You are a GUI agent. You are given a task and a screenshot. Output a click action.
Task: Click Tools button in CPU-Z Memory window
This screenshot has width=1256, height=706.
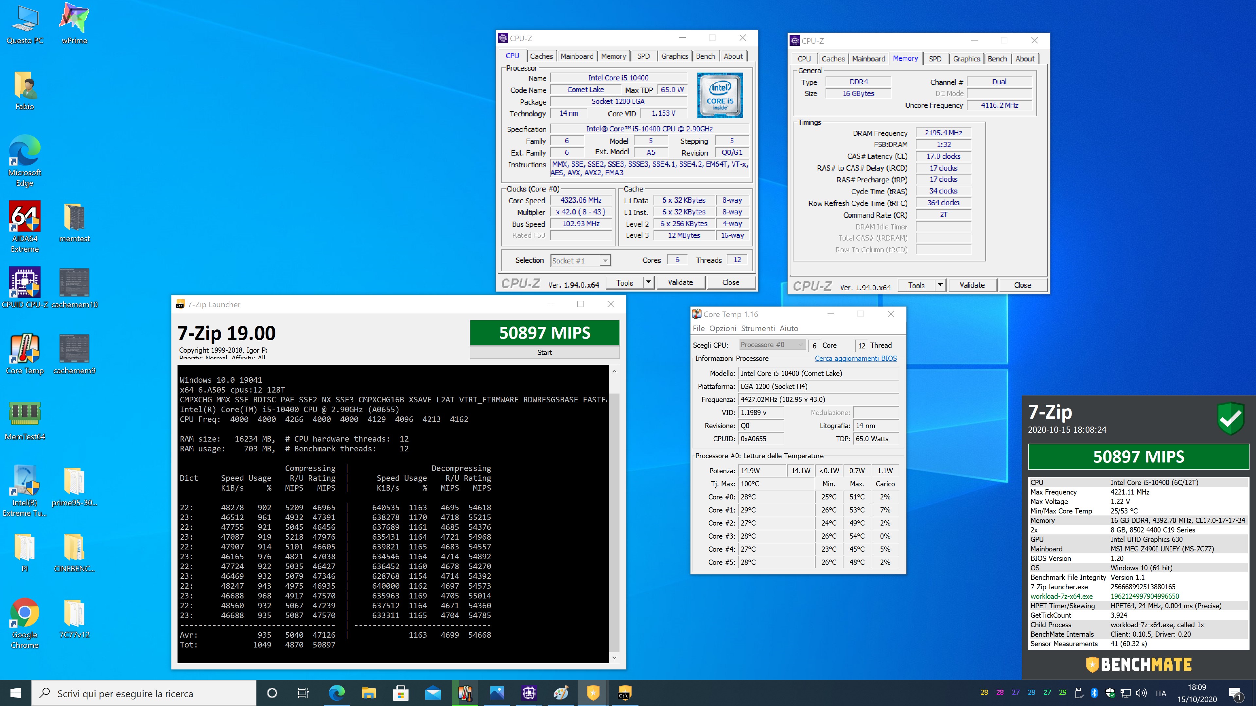click(x=916, y=285)
